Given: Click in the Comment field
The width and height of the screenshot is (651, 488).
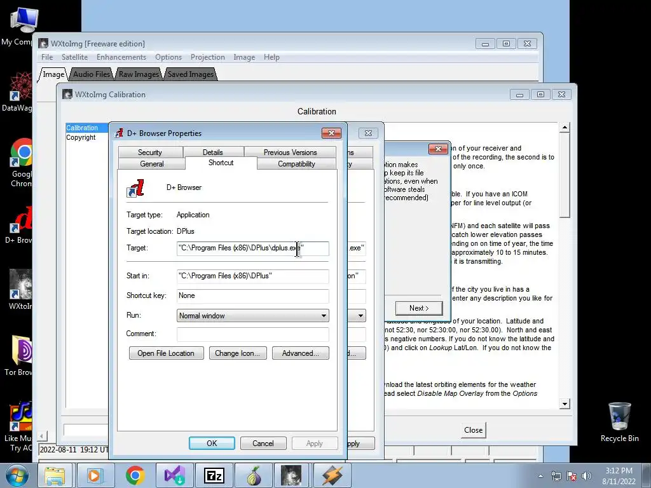Looking at the screenshot, I should [252, 334].
